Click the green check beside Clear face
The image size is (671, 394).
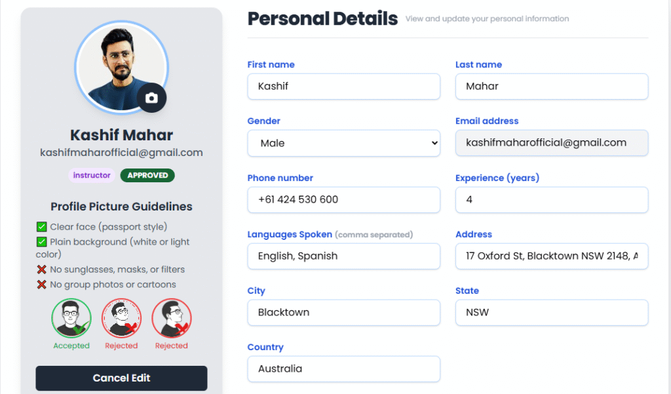tap(42, 227)
